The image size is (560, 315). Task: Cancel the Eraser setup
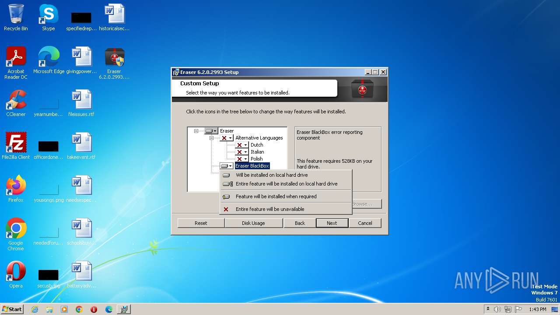point(365,223)
